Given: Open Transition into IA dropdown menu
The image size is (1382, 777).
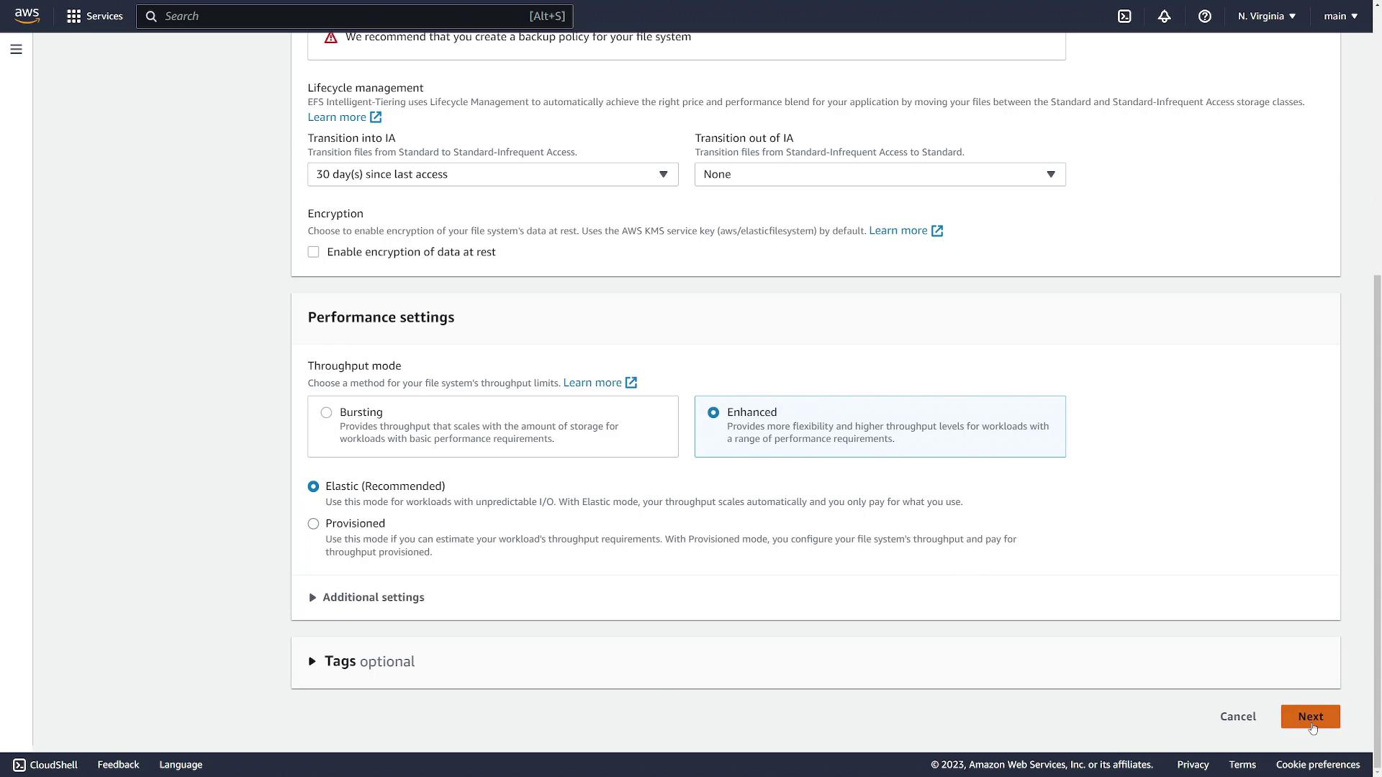Looking at the screenshot, I should coord(492,173).
